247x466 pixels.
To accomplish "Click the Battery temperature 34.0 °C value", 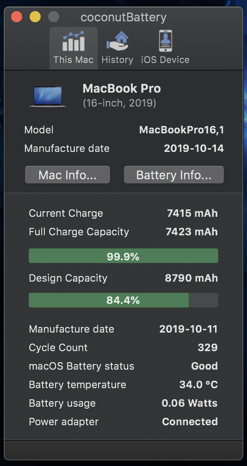I will click(198, 384).
